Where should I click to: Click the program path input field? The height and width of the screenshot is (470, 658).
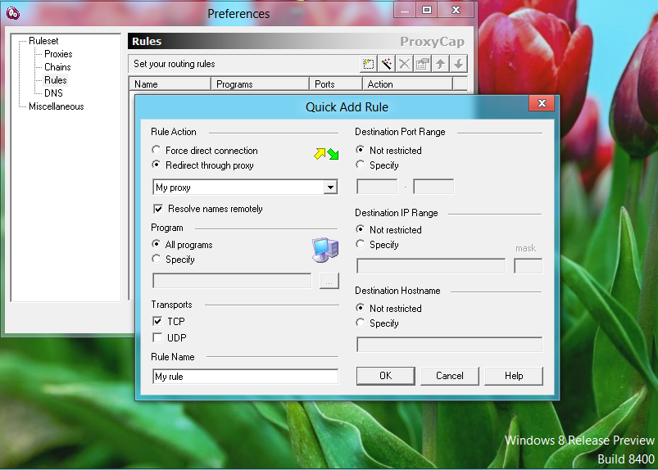point(232,281)
